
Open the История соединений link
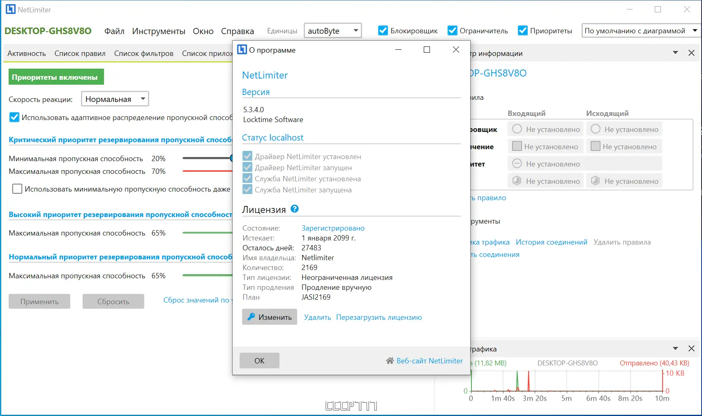coord(552,242)
